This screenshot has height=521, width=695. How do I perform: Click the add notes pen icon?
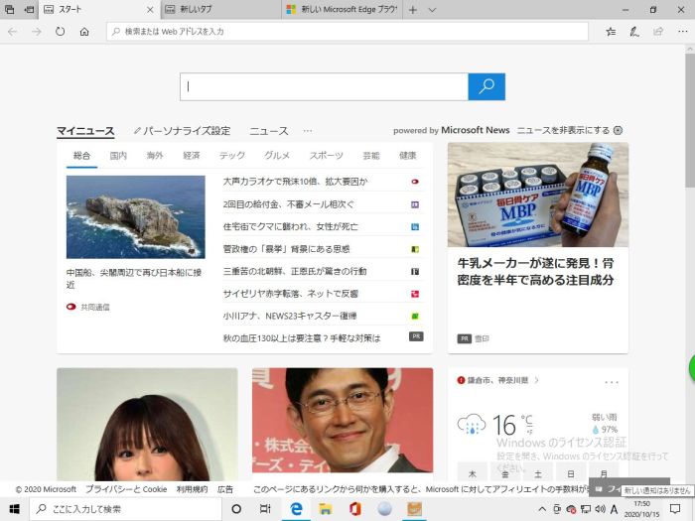(634, 32)
